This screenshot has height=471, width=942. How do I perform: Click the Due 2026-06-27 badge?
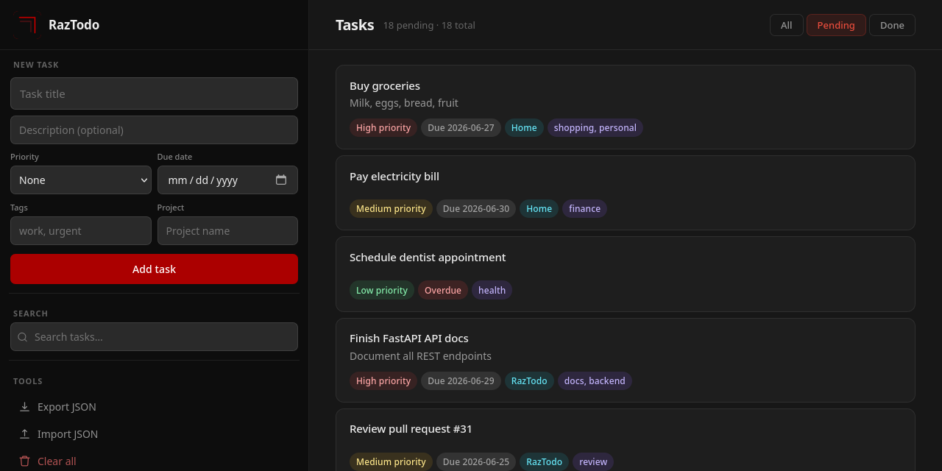[x=461, y=128]
